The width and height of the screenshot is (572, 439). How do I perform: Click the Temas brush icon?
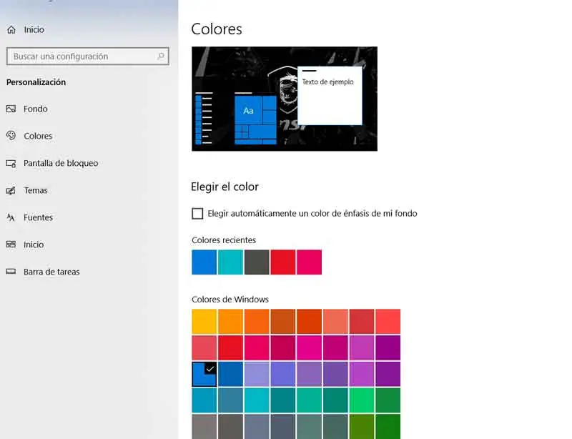point(11,190)
